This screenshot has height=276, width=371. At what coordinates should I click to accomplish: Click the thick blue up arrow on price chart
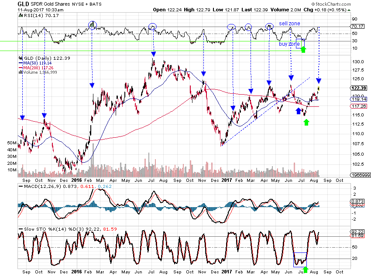[x=298, y=111]
